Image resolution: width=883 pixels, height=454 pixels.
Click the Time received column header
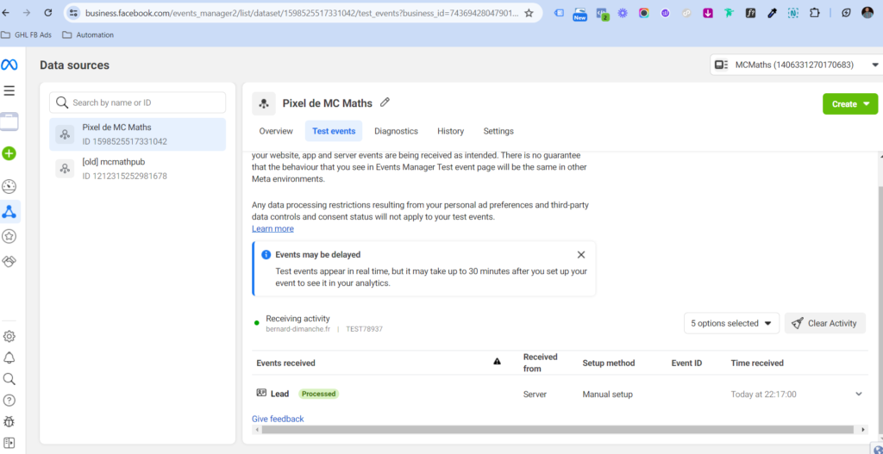pyautogui.click(x=757, y=363)
